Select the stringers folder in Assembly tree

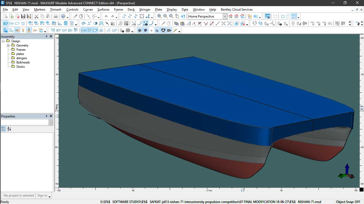point(22,58)
